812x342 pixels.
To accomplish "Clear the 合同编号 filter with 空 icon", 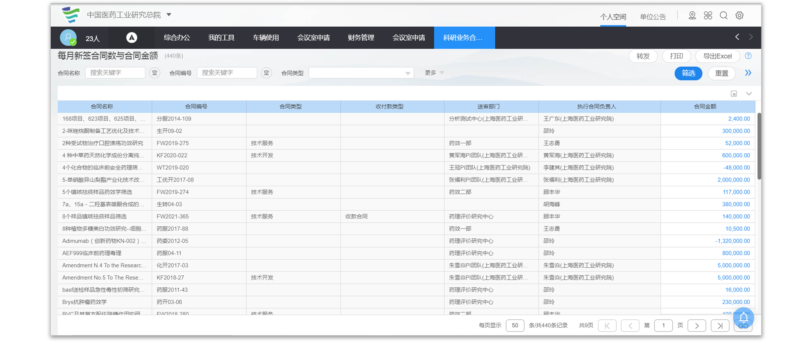I will tap(266, 73).
